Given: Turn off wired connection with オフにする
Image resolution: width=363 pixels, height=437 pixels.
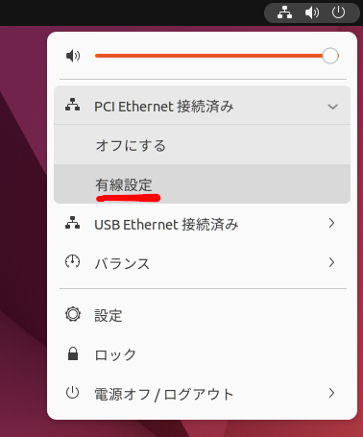Looking at the screenshot, I should [202, 145].
